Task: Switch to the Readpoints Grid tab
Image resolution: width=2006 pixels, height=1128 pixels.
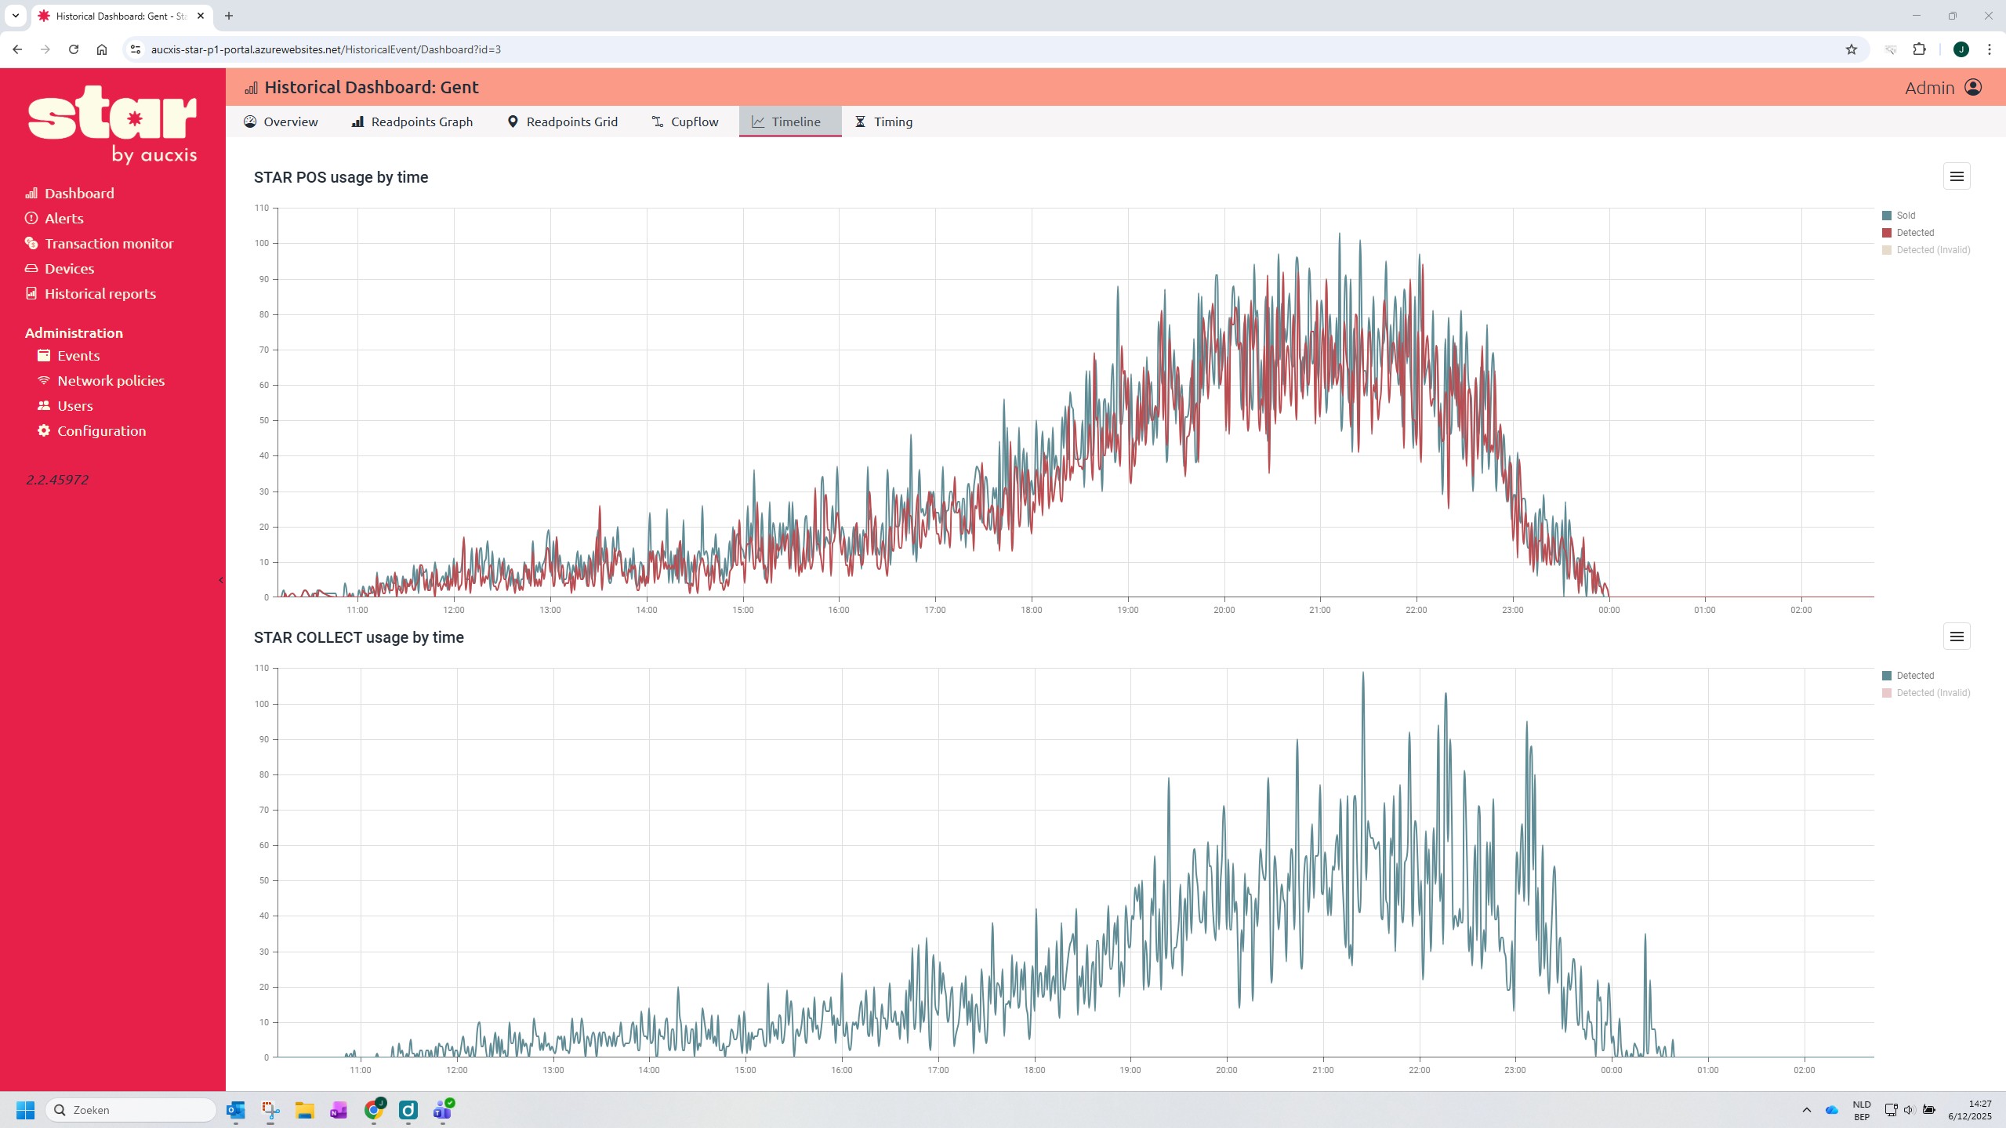Action: [x=563, y=122]
